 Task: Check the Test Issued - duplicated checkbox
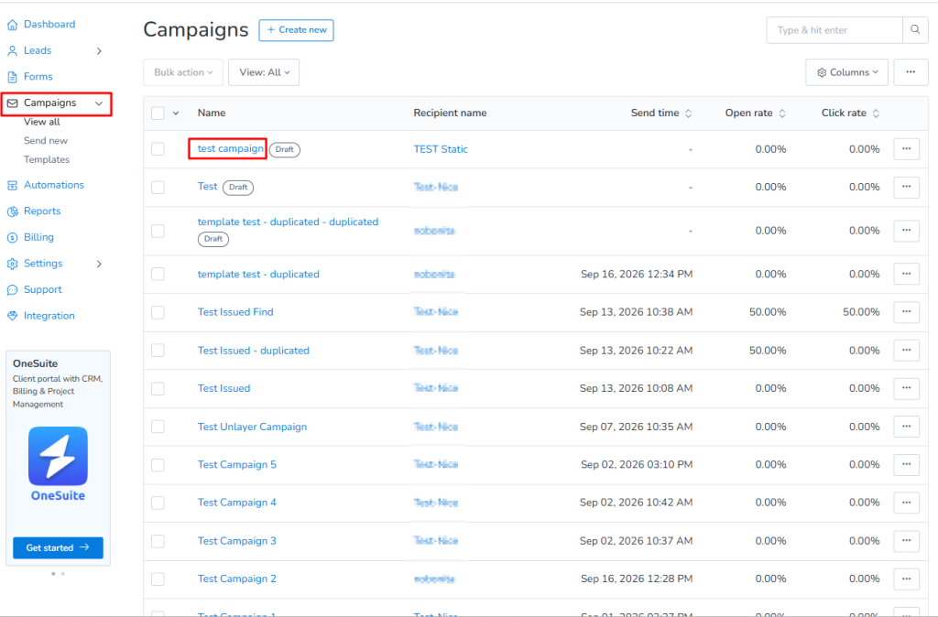158,351
